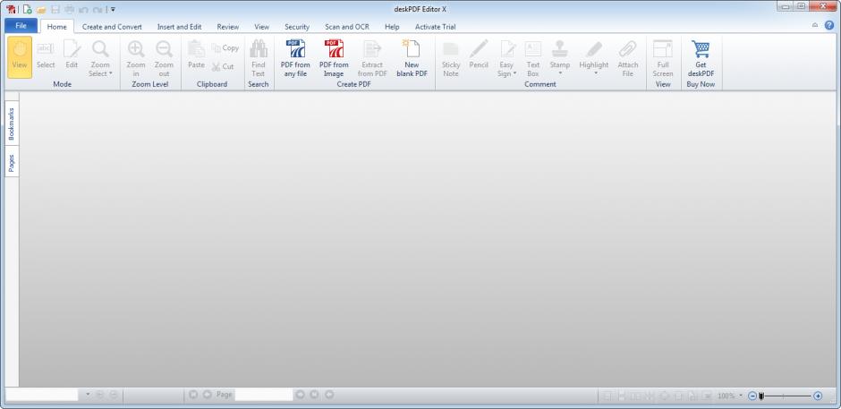Open the Scan and OCR tab

pyautogui.click(x=347, y=26)
